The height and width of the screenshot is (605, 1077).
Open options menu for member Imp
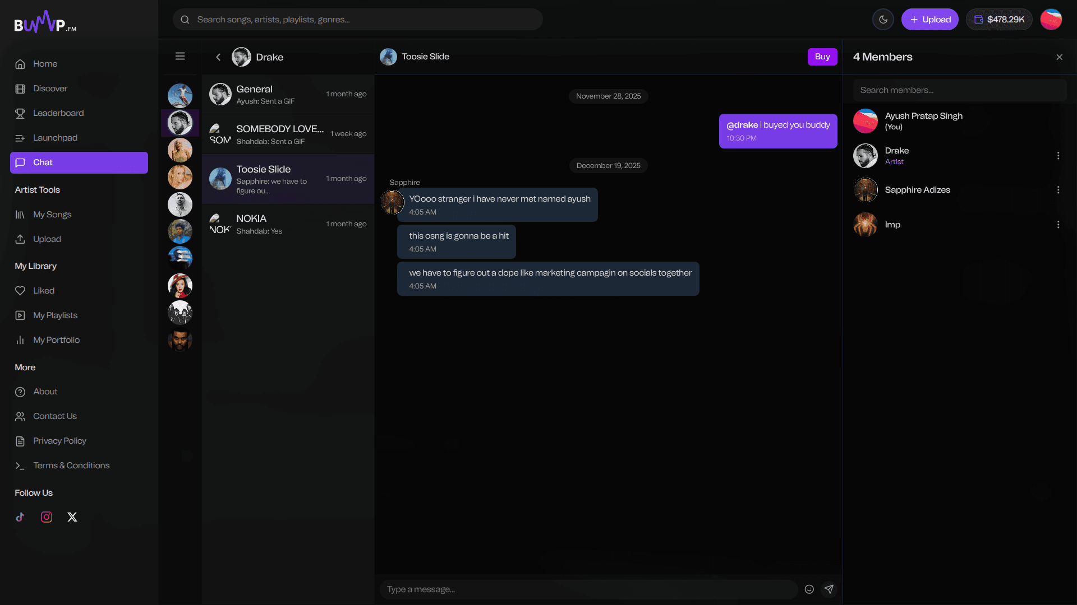click(1059, 224)
